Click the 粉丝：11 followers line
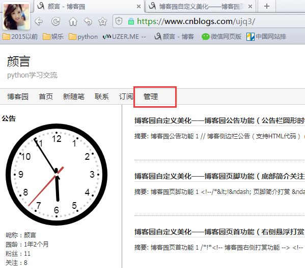 [18, 254]
